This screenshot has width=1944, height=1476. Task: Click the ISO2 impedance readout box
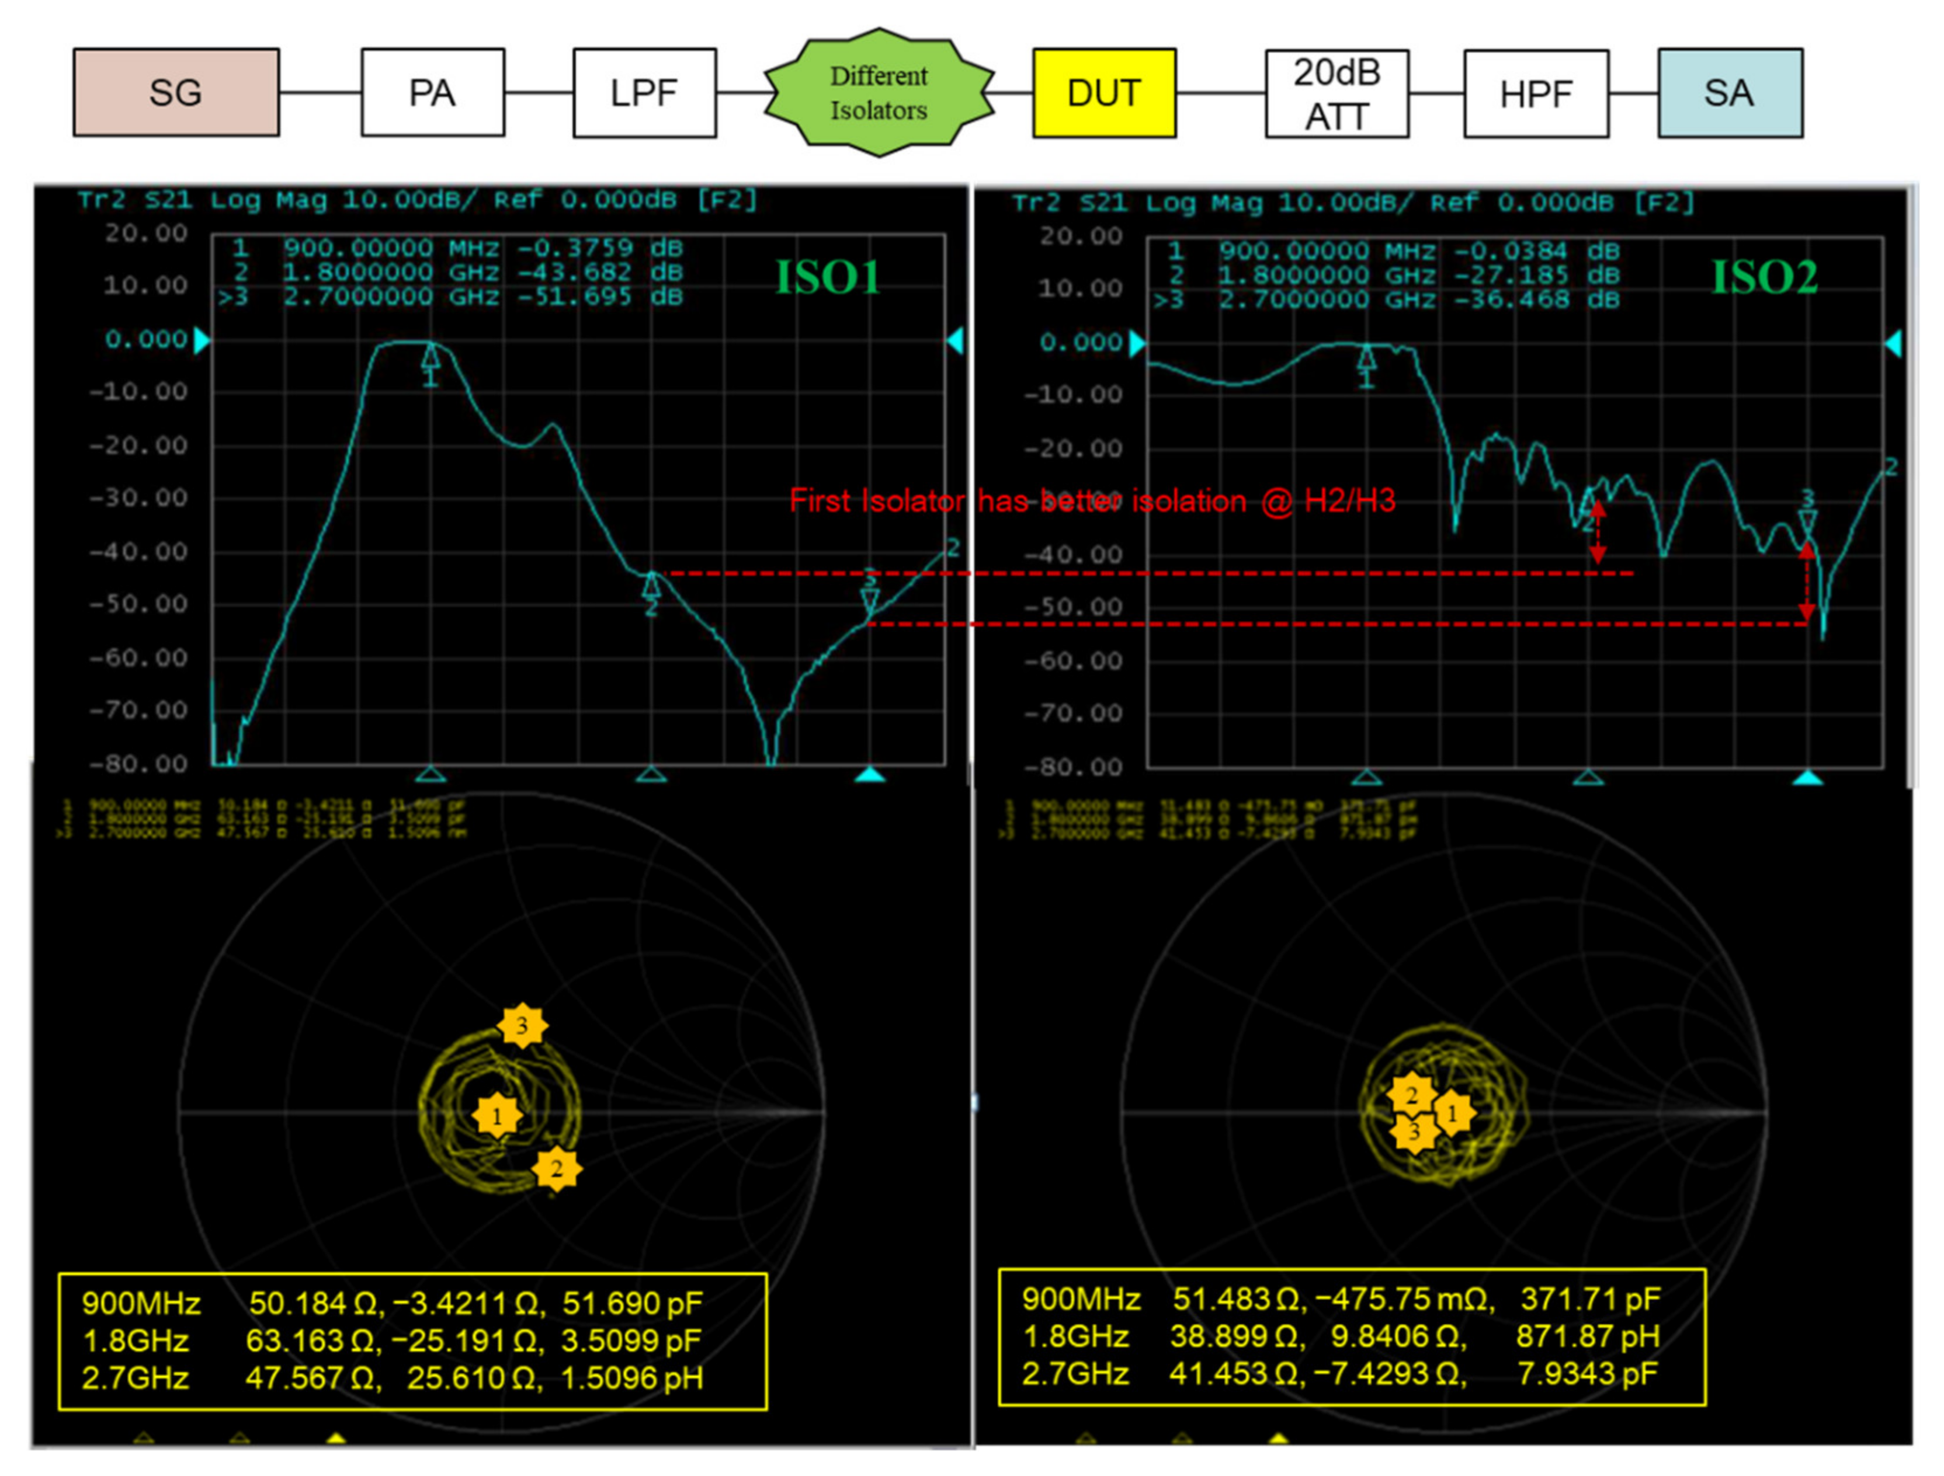tap(1352, 1337)
